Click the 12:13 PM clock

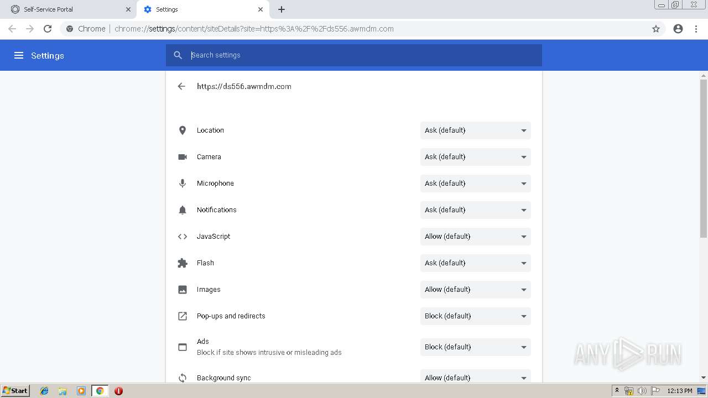(680, 391)
